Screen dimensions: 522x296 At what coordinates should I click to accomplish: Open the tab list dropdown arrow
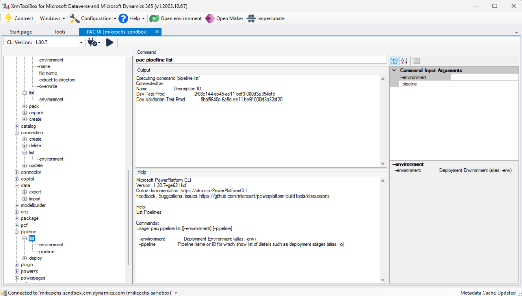tap(517, 32)
